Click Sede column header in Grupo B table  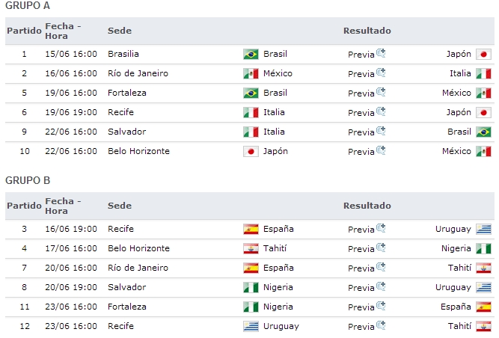pyautogui.click(x=119, y=206)
